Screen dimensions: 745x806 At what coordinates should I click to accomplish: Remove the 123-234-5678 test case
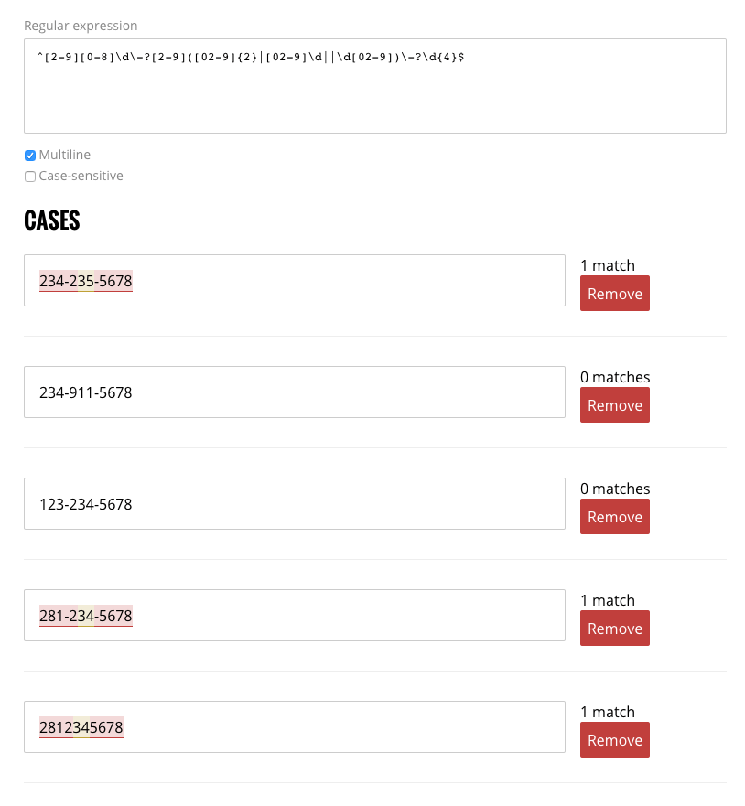pyautogui.click(x=614, y=517)
